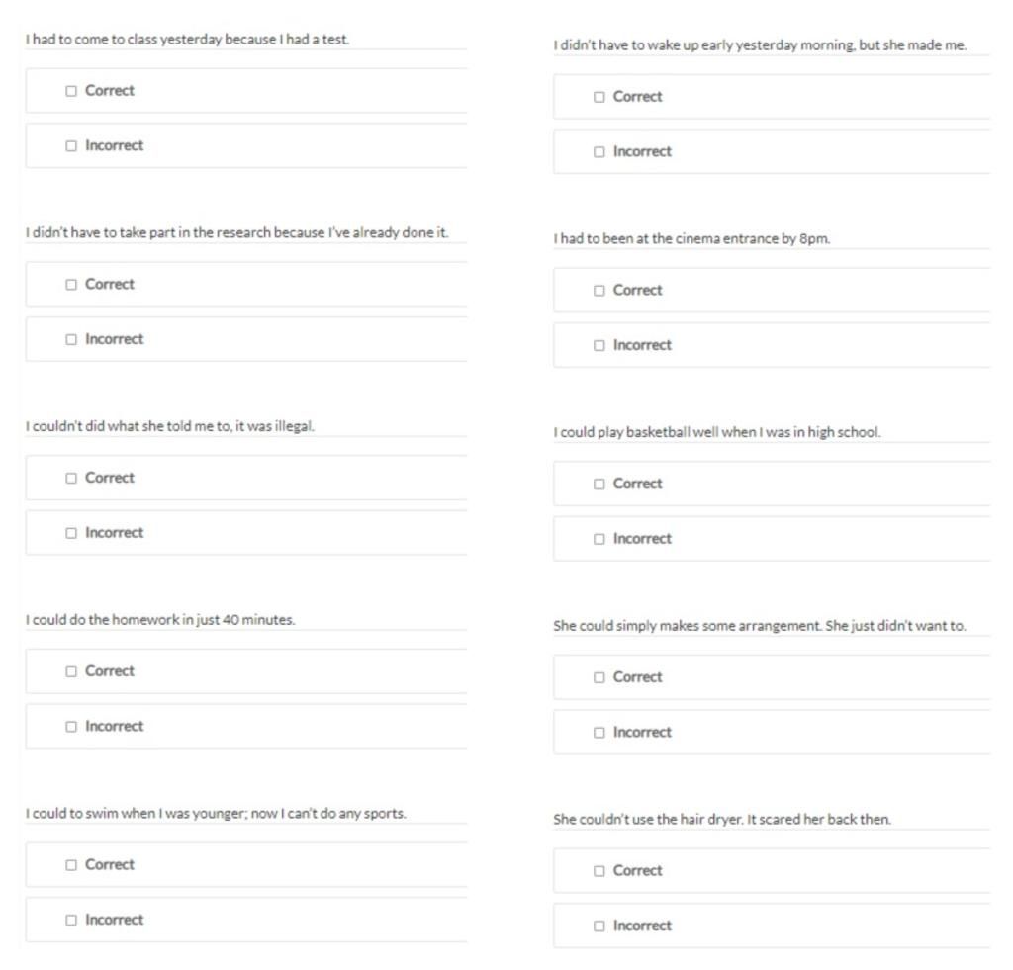Check Incorrect for 'didn't have to take part' sentence
Viewport: 1013px width, 970px height.
[71, 340]
